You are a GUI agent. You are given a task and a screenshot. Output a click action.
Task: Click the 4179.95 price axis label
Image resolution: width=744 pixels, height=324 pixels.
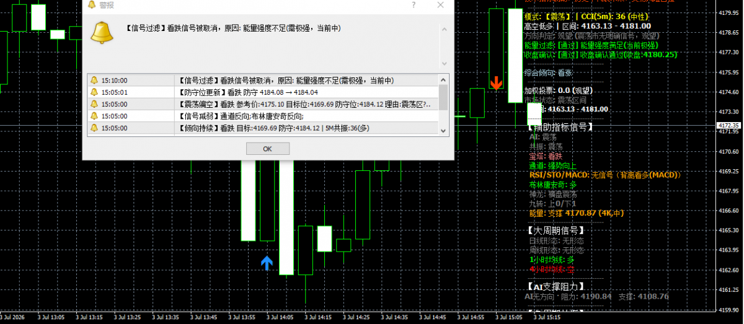pos(730,12)
